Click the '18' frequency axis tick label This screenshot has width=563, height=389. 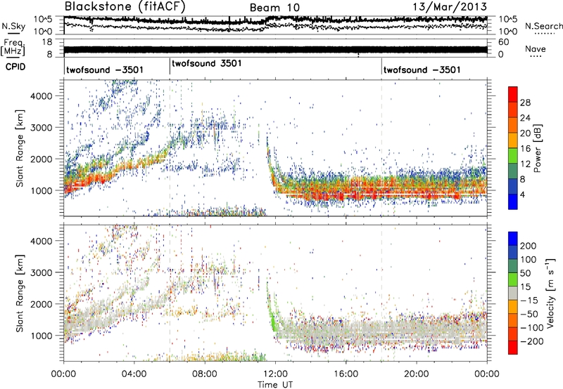tap(47, 42)
